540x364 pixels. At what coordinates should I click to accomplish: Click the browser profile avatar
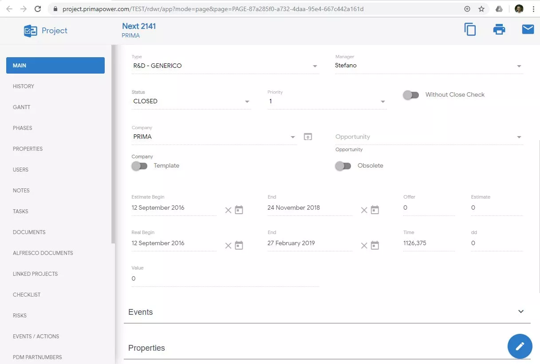[x=519, y=9]
